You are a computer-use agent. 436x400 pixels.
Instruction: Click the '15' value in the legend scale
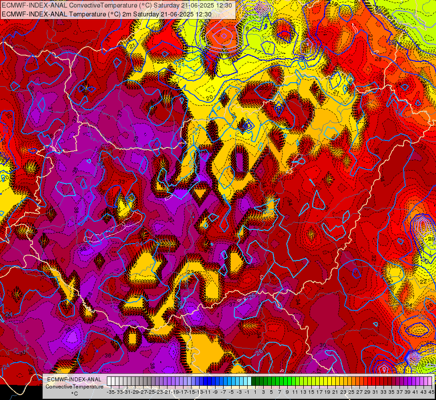tap(311, 392)
